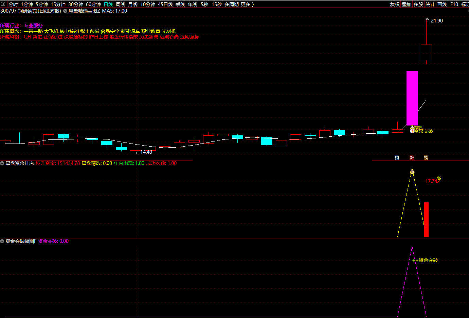Screen dimensions: 469x318
Task: Click the QFII新进 style label
Action: click(x=33, y=37)
